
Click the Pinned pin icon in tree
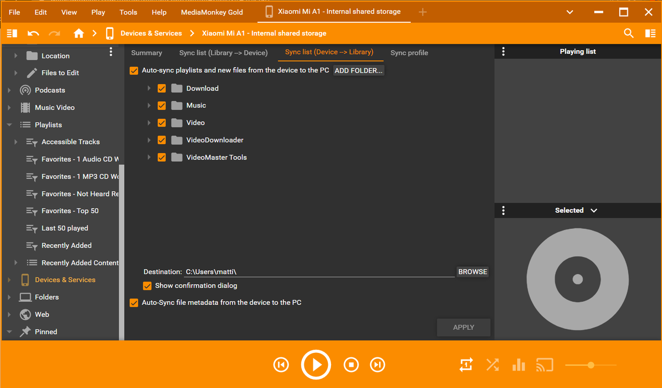(25, 332)
